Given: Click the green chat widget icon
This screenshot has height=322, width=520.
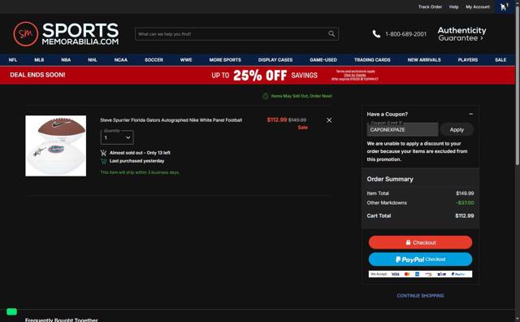Looking at the screenshot, I should tap(11, 311).
